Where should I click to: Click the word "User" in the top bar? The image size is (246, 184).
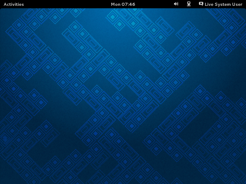(x=237, y=4)
